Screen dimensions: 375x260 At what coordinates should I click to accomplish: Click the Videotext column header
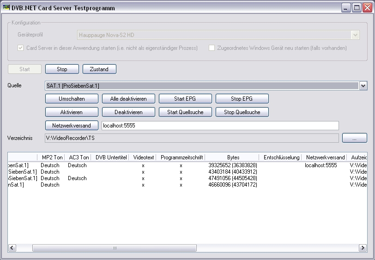coord(143,157)
